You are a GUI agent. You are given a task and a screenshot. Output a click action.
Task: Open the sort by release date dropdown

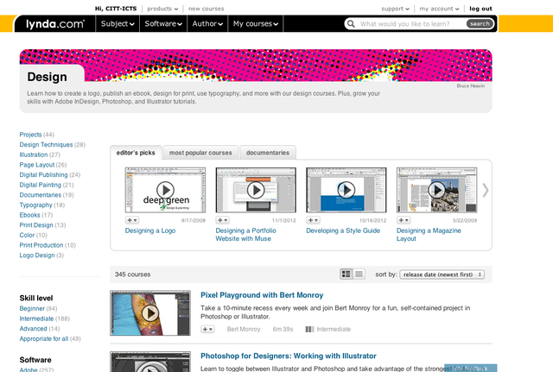coord(442,274)
